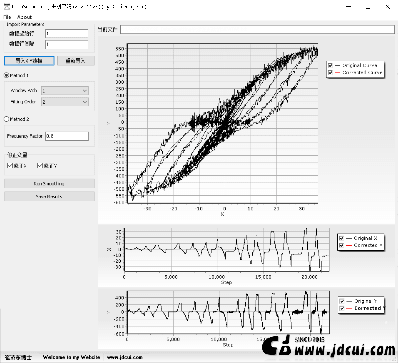Click the Frequency Factor input field
Image resolution: width=398 pixels, height=363 pixels.
pos(67,136)
